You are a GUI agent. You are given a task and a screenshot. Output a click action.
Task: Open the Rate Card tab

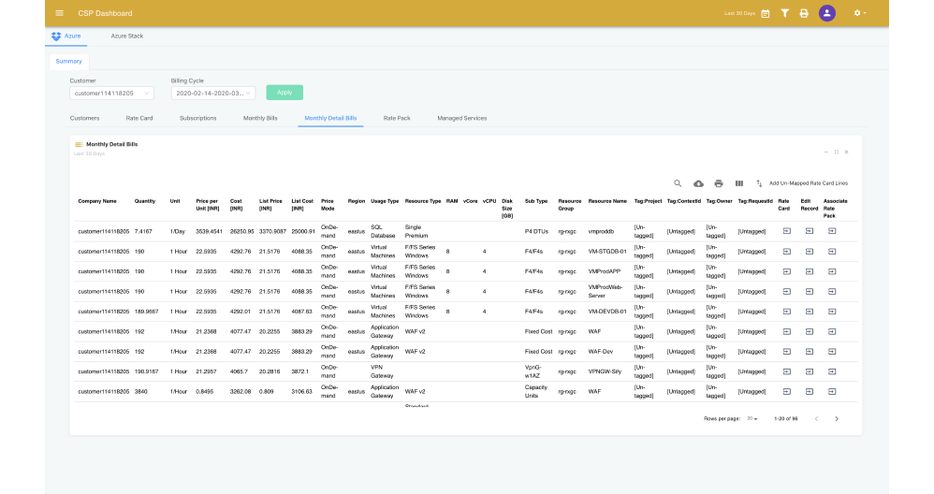[139, 119]
